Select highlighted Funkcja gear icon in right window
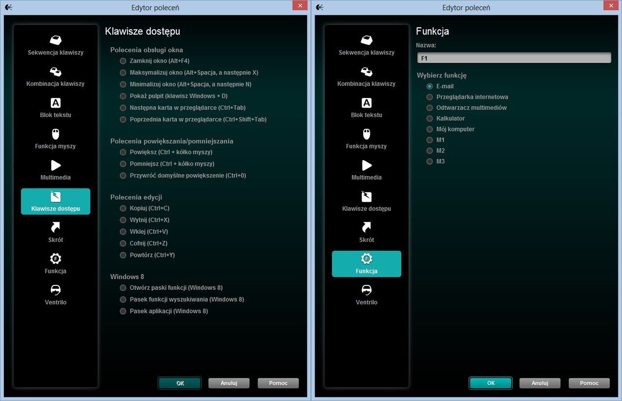The height and width of the screenshot is (401, 622). pos(367,259)
